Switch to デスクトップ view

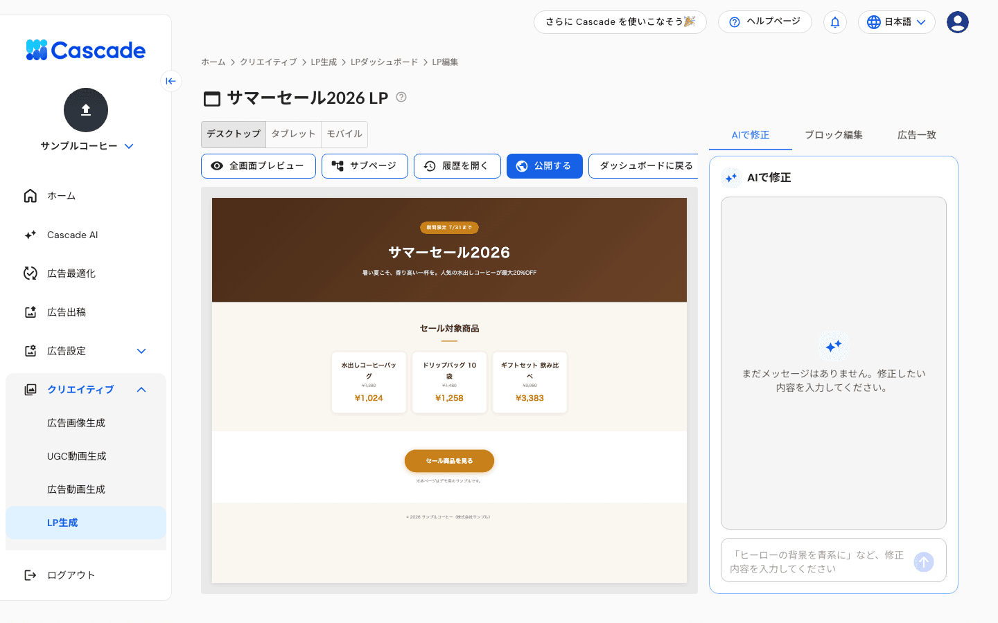(x=234, y=134)
